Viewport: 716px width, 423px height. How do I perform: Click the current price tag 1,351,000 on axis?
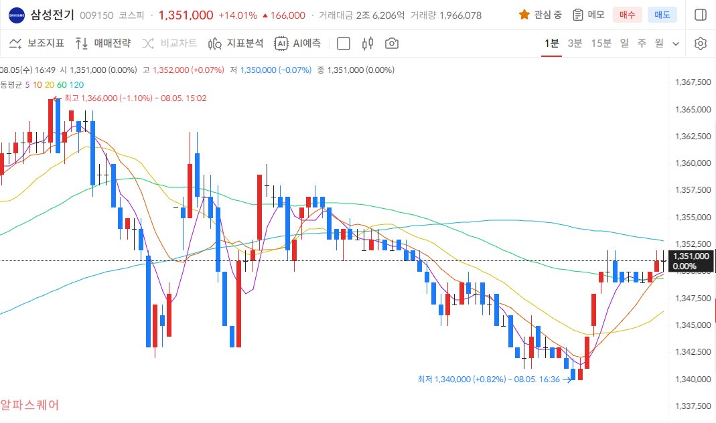[691, 261]
